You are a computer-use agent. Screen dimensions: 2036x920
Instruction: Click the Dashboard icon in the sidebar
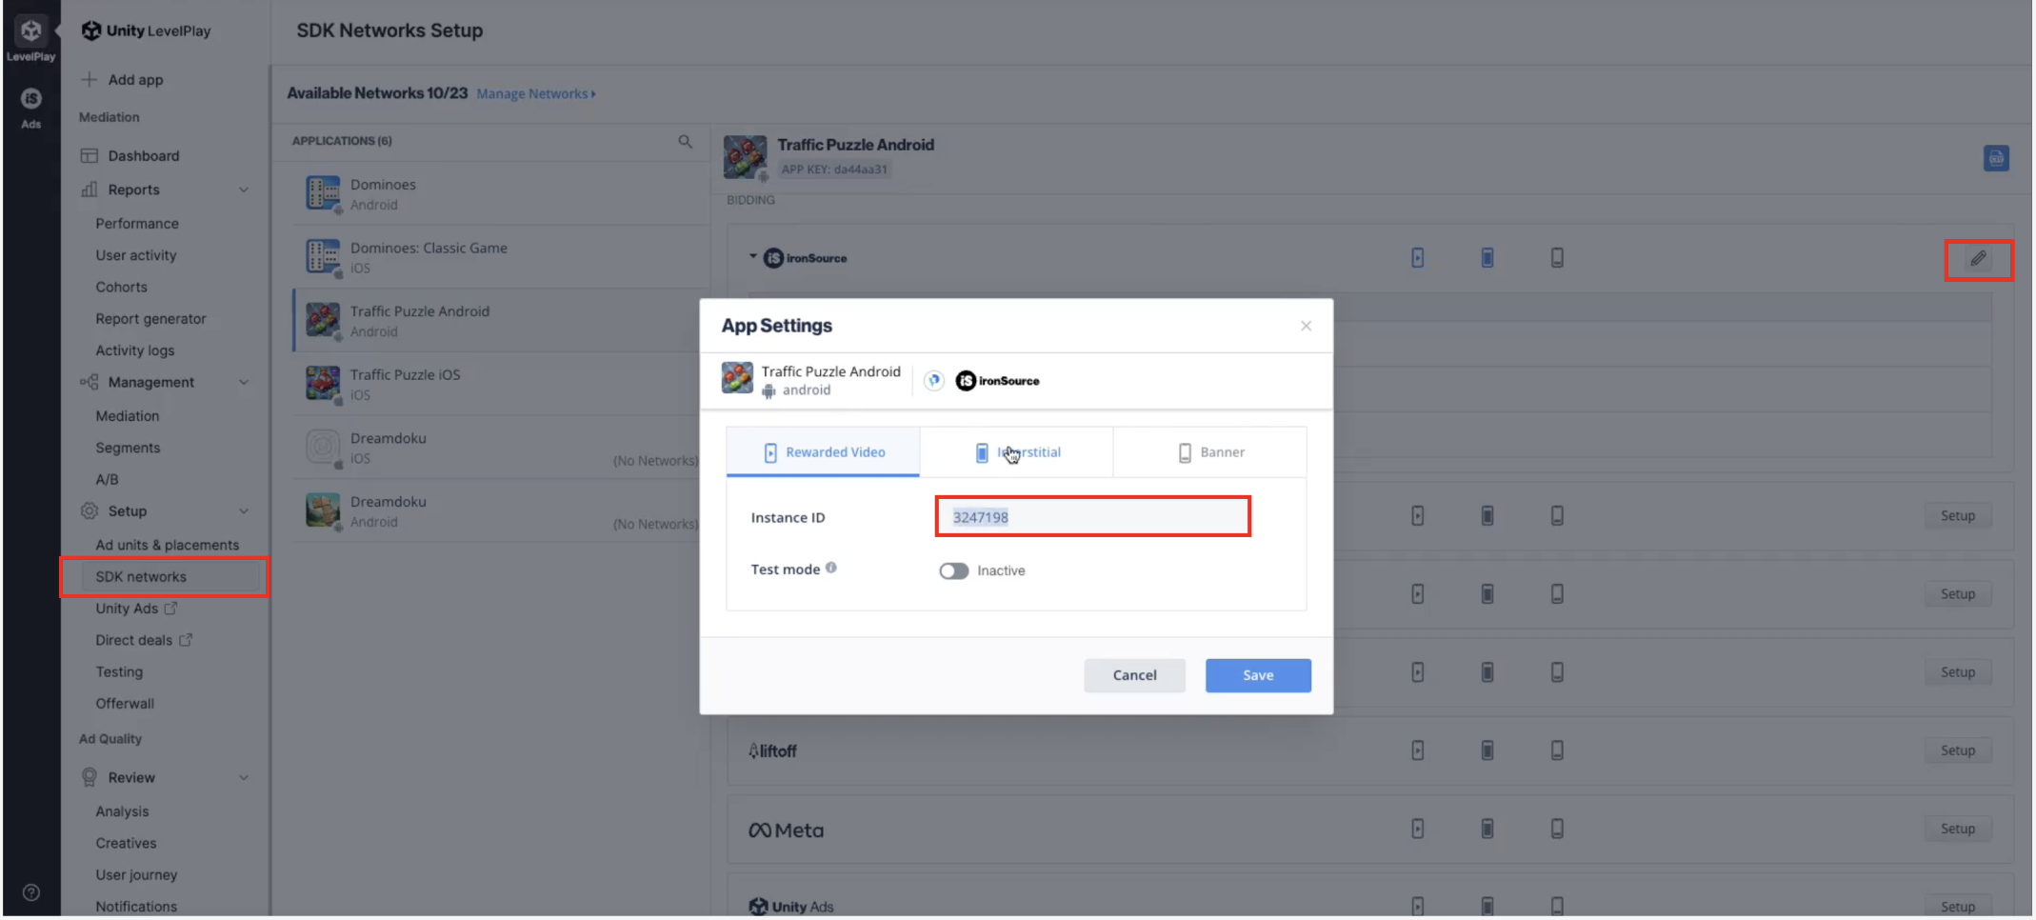[x=90, y=155]
